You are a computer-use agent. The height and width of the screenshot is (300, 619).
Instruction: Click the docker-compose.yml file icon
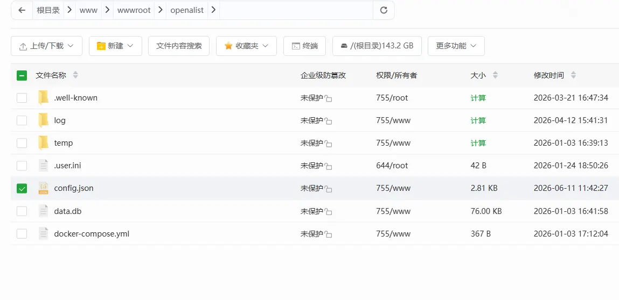click(x=44, y=234)
